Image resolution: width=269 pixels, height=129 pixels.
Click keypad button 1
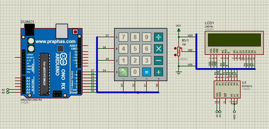[123, 60]
